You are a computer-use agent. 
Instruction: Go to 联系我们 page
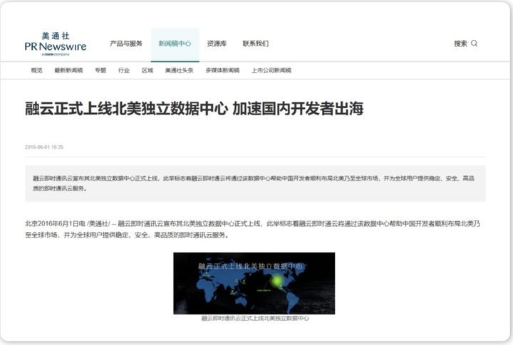coord(256,43)
